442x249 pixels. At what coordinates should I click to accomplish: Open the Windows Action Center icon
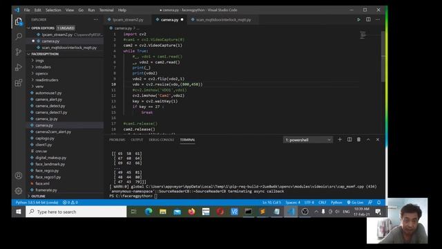click(x=378, y=212)
